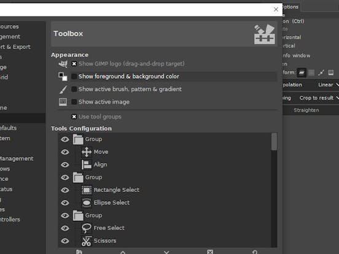Click the Move tool icon in Tools Configuration

tap(87, 152)
